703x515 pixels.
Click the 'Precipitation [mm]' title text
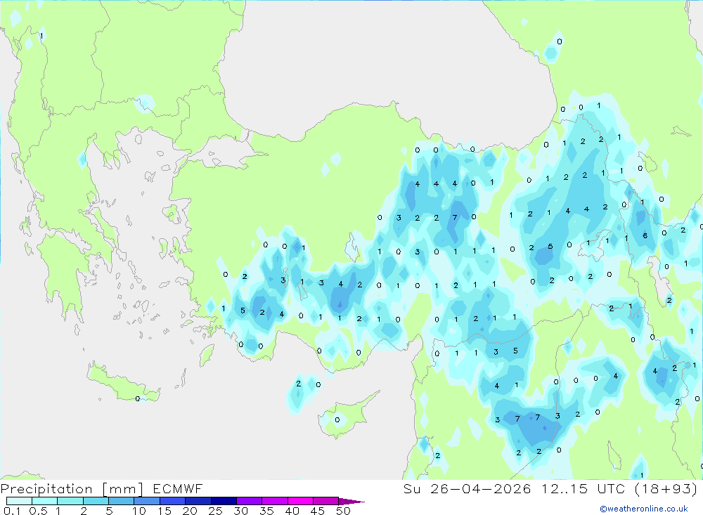[x=72, y=489]
